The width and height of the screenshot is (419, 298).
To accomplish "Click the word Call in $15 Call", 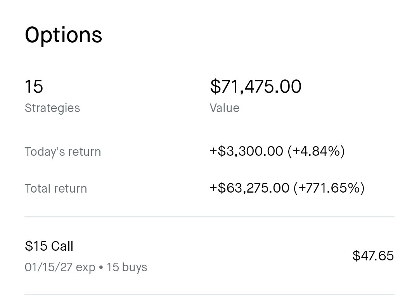I will pos(62,246).
